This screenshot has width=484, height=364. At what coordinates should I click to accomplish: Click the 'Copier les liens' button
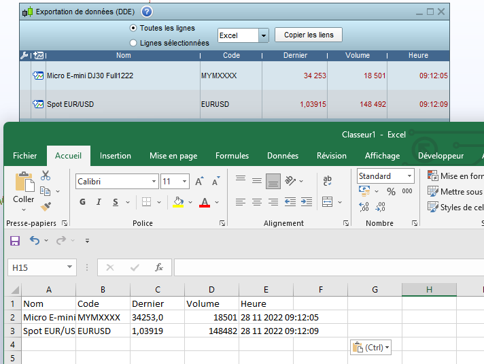(x=308, y=35)
